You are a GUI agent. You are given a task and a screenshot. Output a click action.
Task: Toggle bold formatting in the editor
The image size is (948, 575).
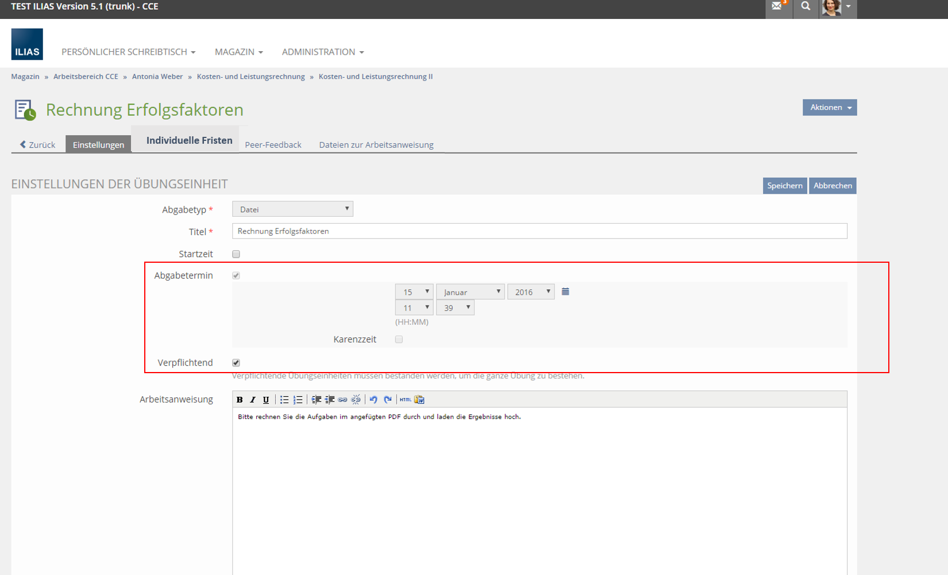[x=240, y=400]
